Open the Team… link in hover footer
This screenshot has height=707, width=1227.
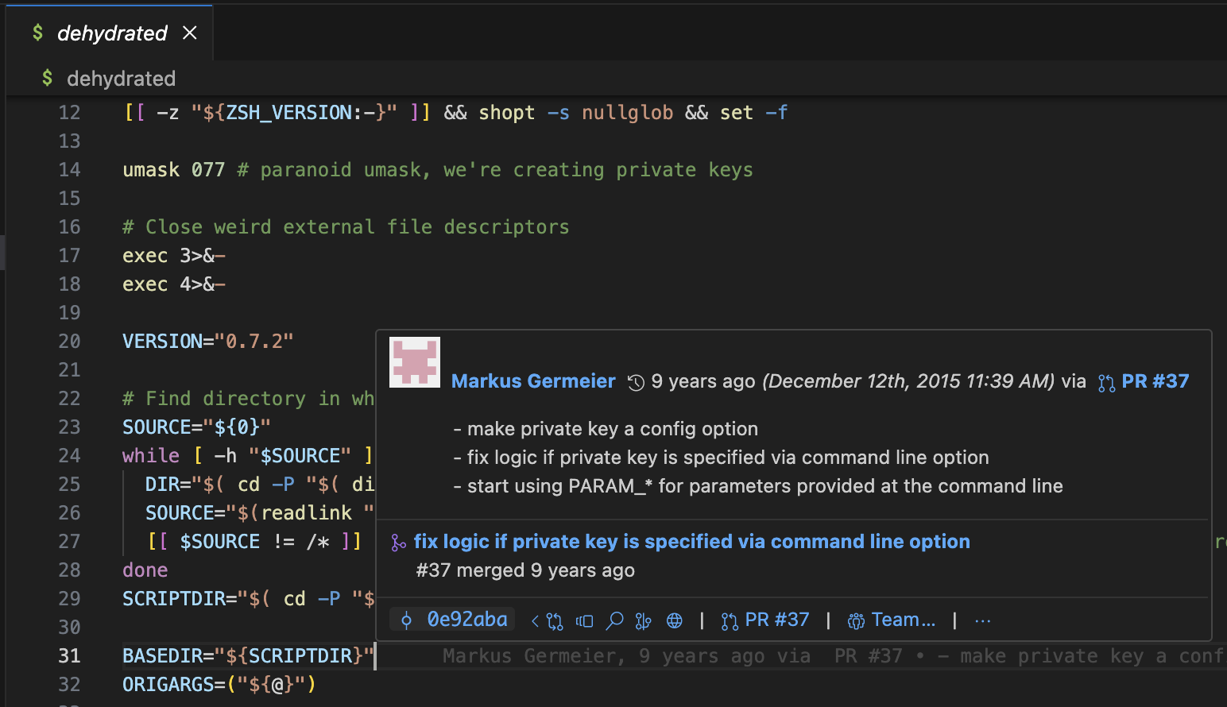point(892,620)
